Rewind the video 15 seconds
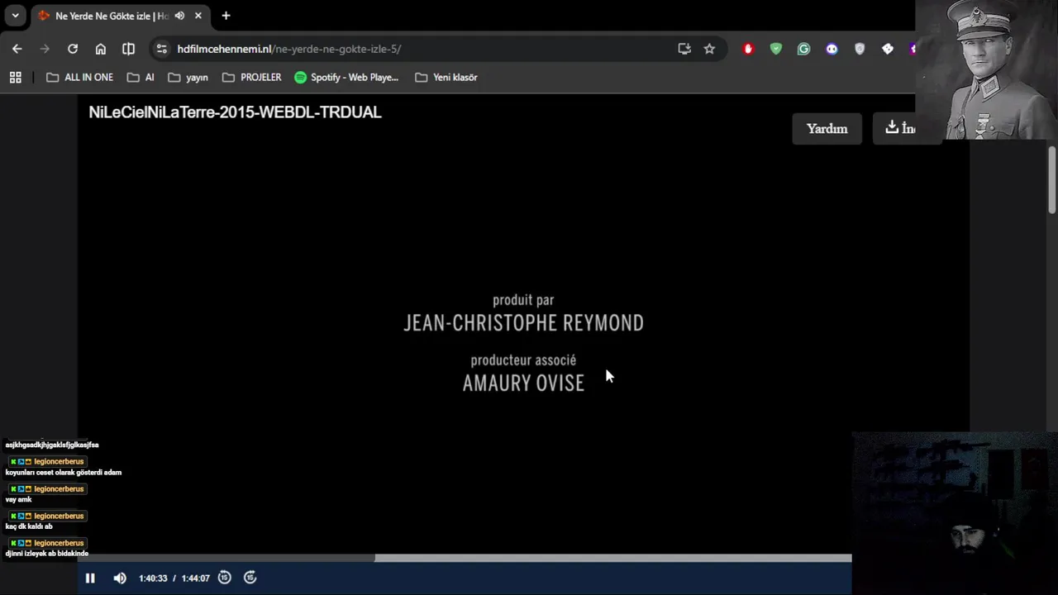This screenshot has height=595, width=1058. (x=224, y=578)
